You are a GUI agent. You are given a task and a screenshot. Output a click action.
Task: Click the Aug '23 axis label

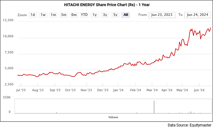point(38,90)
